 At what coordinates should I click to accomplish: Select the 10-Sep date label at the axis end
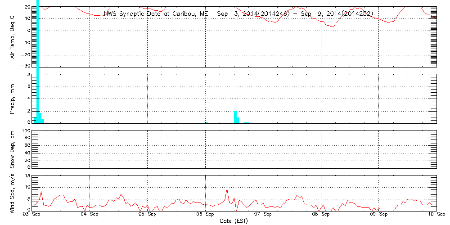(436, 215)
